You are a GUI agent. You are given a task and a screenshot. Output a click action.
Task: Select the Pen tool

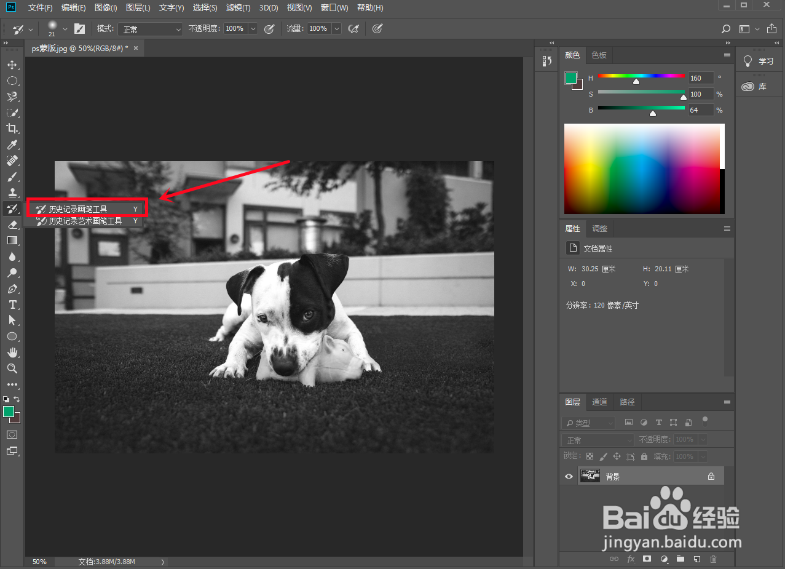coord(12,288)
